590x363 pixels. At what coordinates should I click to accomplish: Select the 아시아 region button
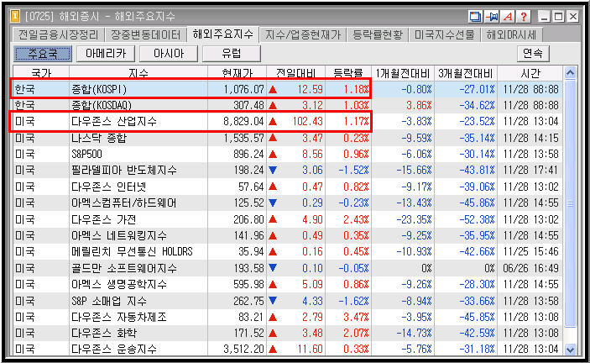click(169, 54)
